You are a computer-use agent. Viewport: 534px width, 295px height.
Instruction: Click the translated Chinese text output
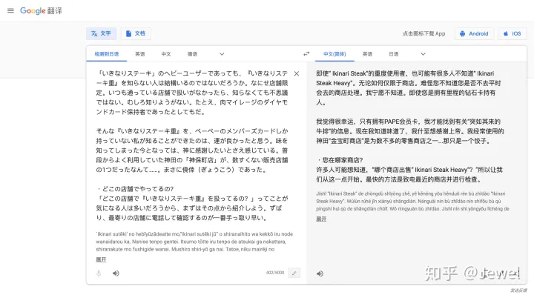coord(409,126)
